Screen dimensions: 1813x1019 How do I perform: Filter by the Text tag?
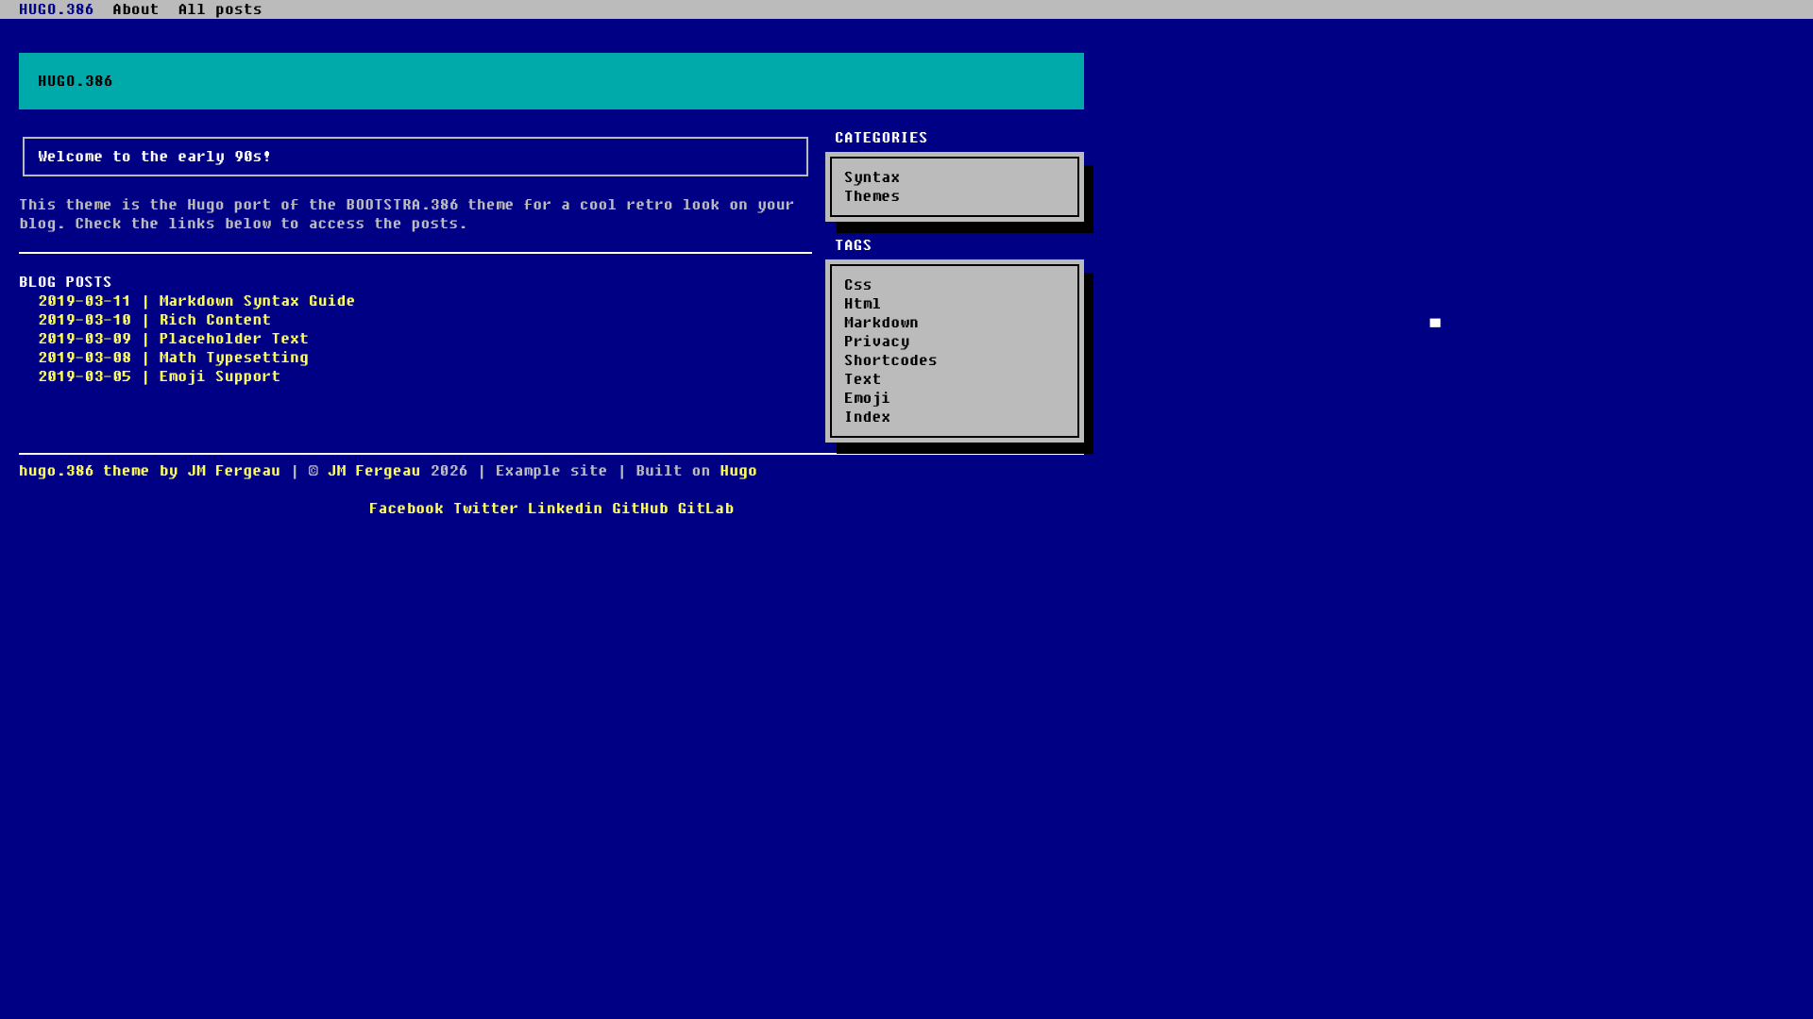[x=862, y=379]
